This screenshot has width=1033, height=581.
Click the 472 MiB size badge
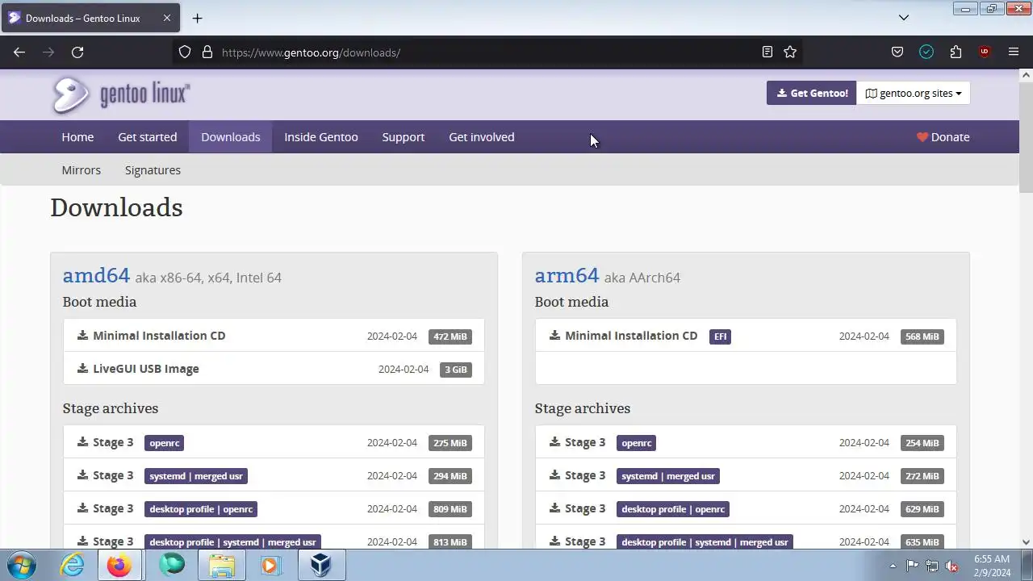(x=450, y=336)
